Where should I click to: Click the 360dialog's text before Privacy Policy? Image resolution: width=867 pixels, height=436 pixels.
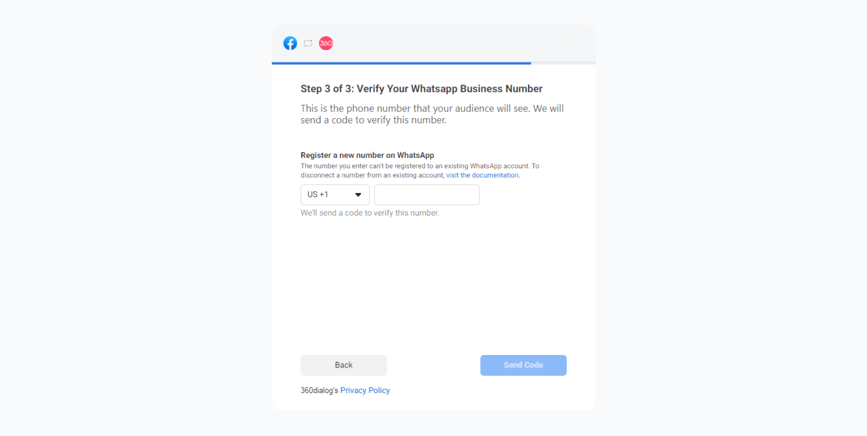pos(319,391)
